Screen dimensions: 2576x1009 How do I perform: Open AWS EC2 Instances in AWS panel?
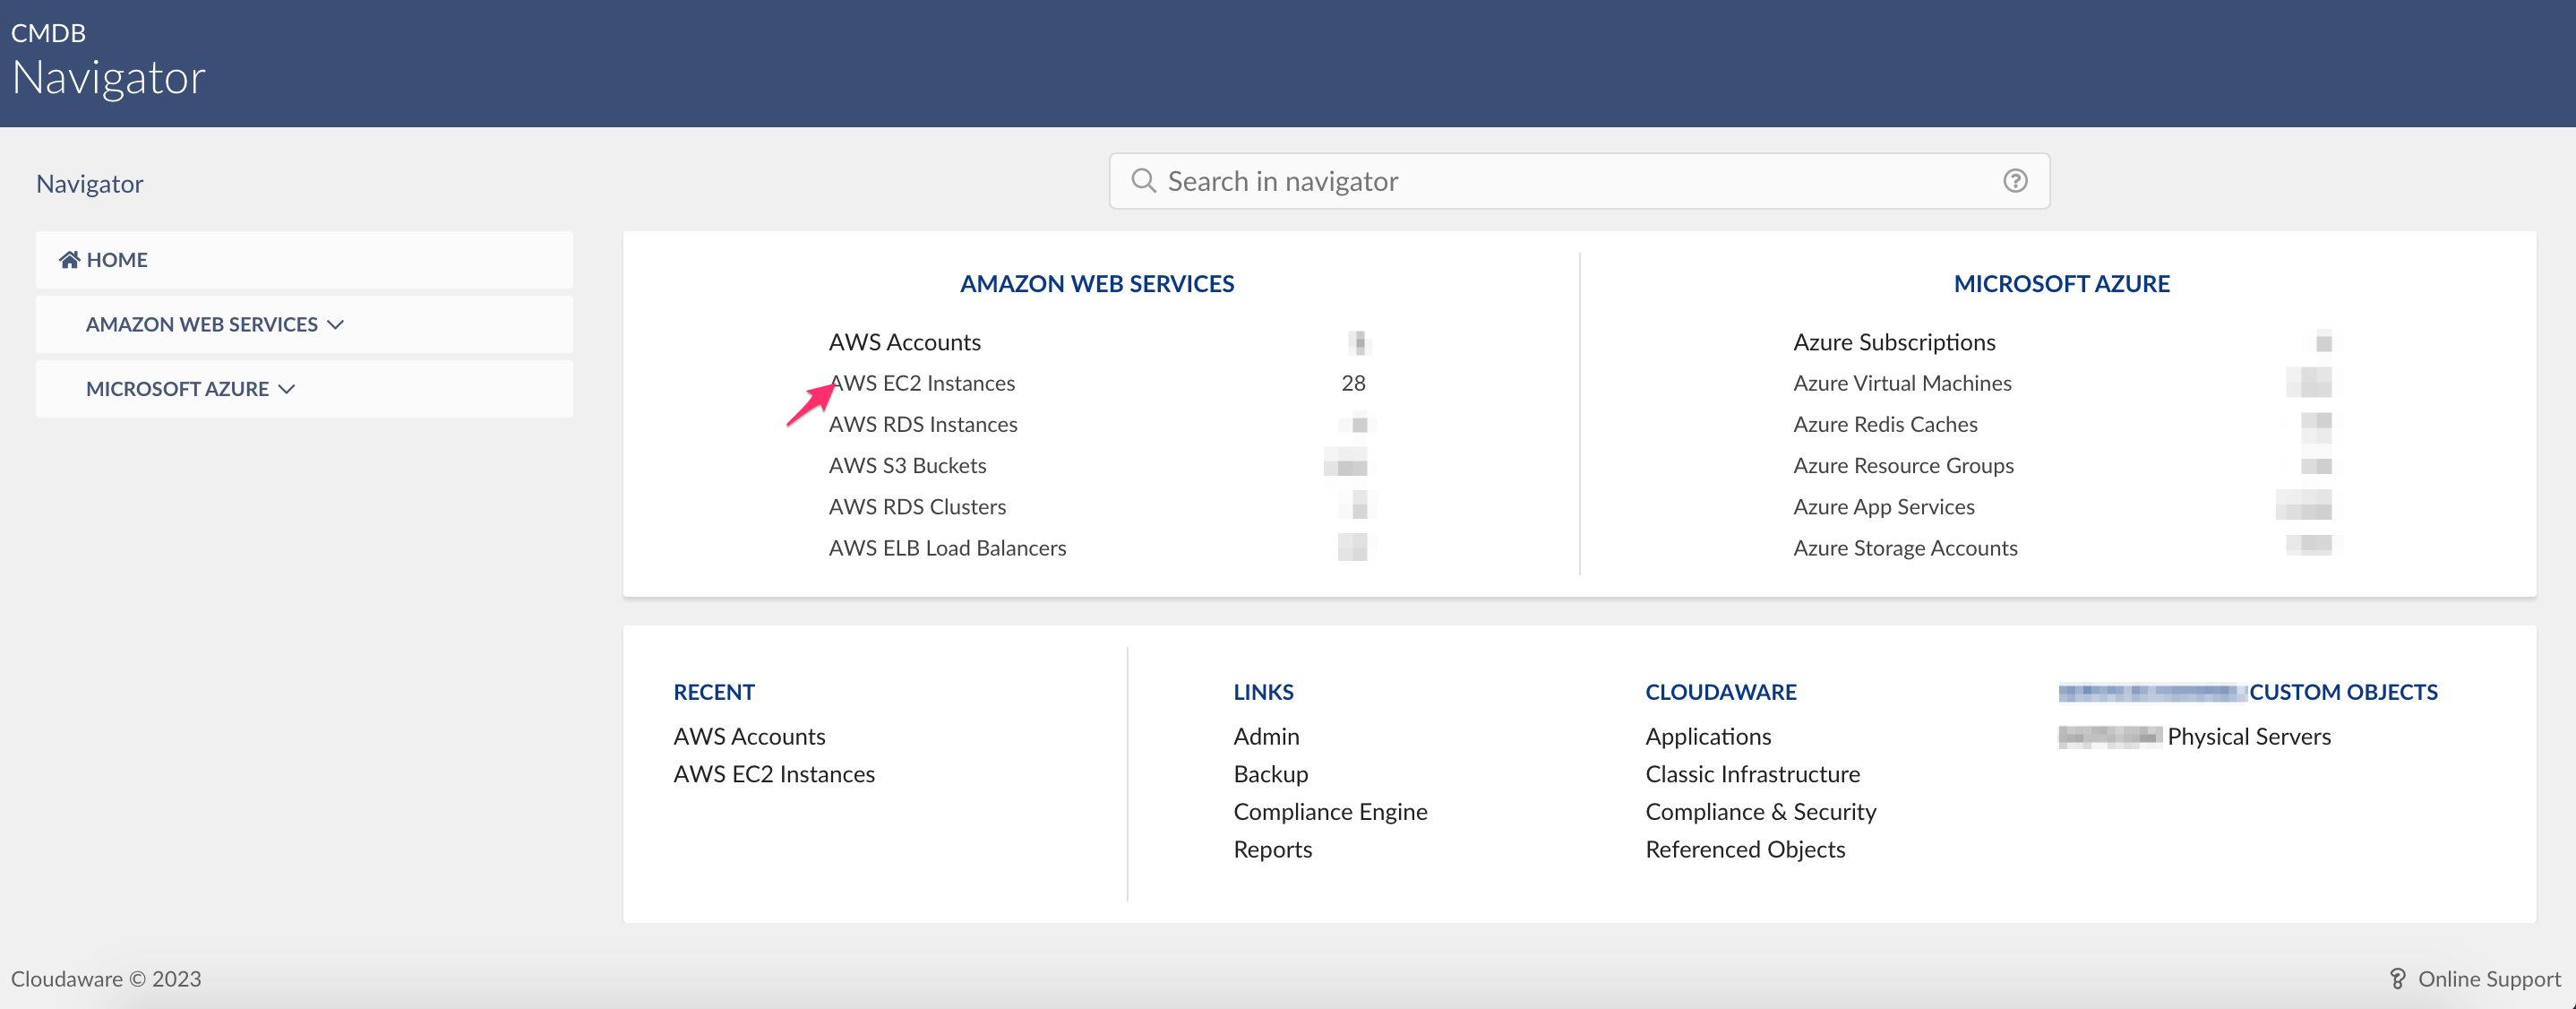922,383
